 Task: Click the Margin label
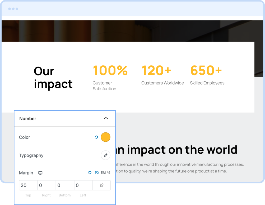pyautogui.click(x=26, y=173)
